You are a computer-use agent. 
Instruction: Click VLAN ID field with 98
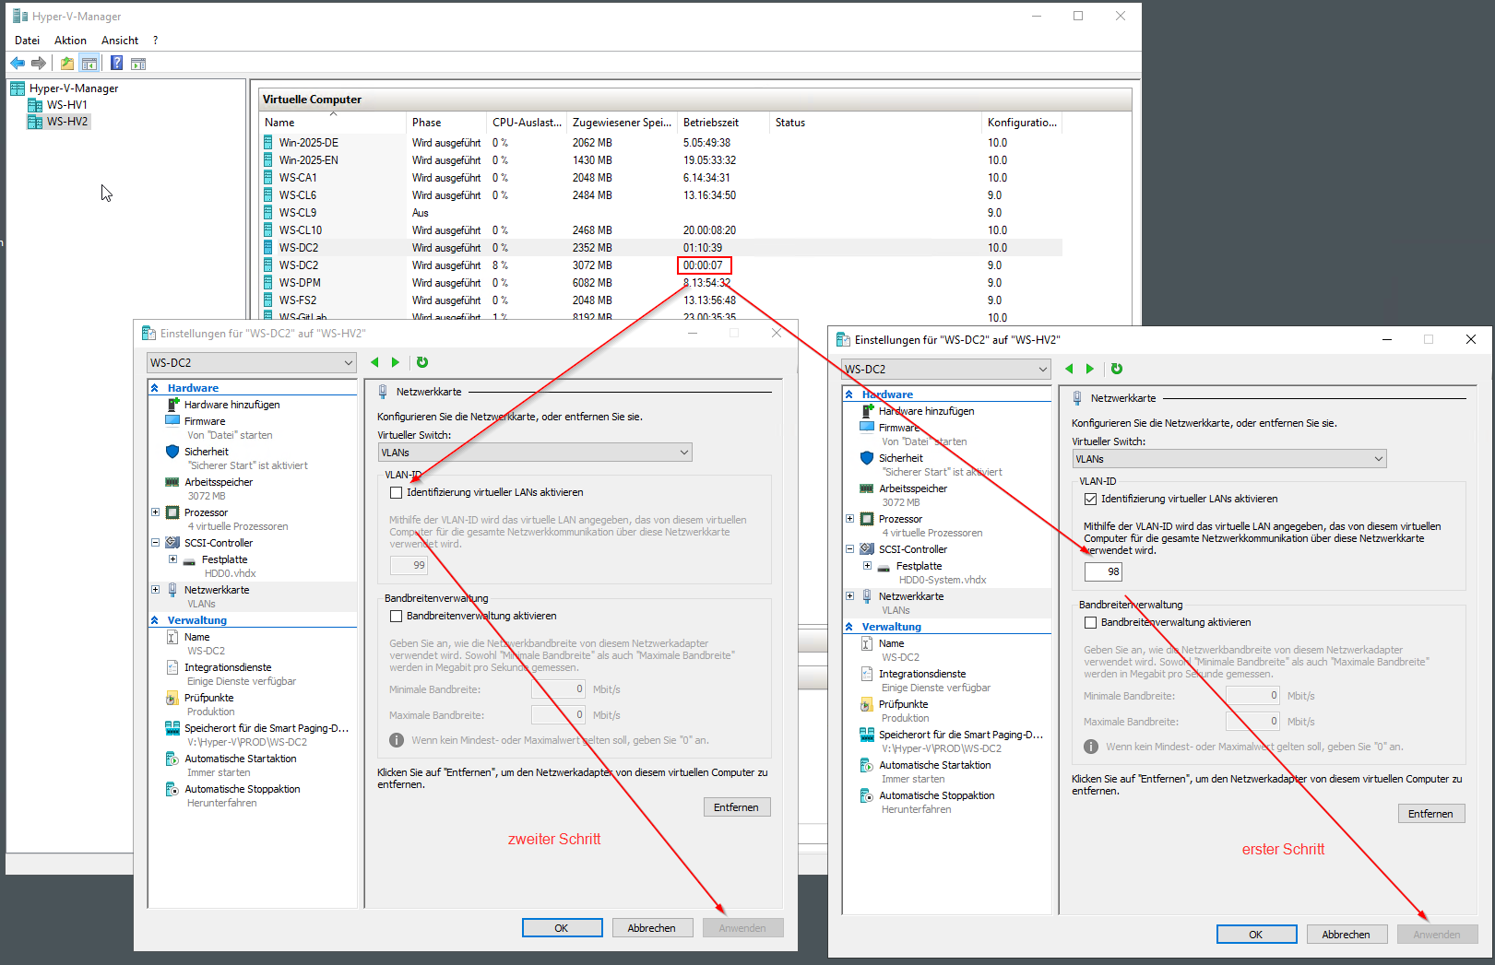1103,571
